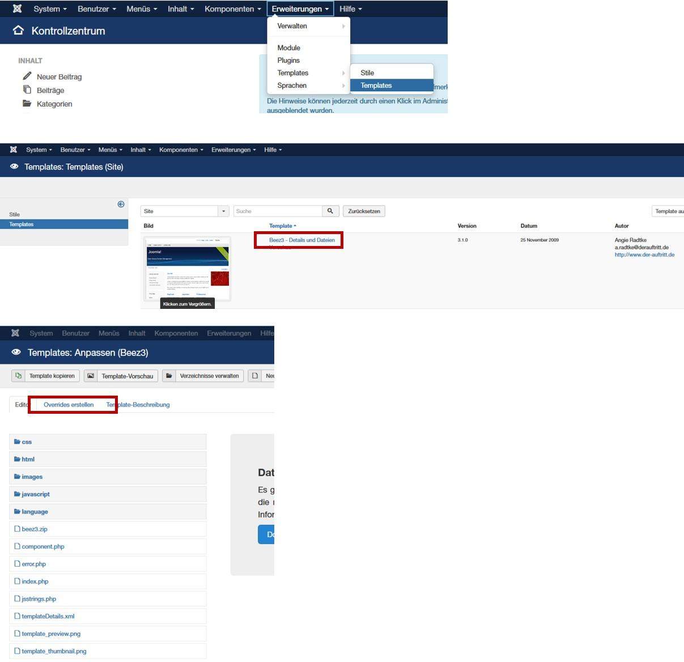The image size is (684, 662).
Task: Click the Joomla logo in Kontrollzentrum menu bar
Action: [x=18, y=9]
